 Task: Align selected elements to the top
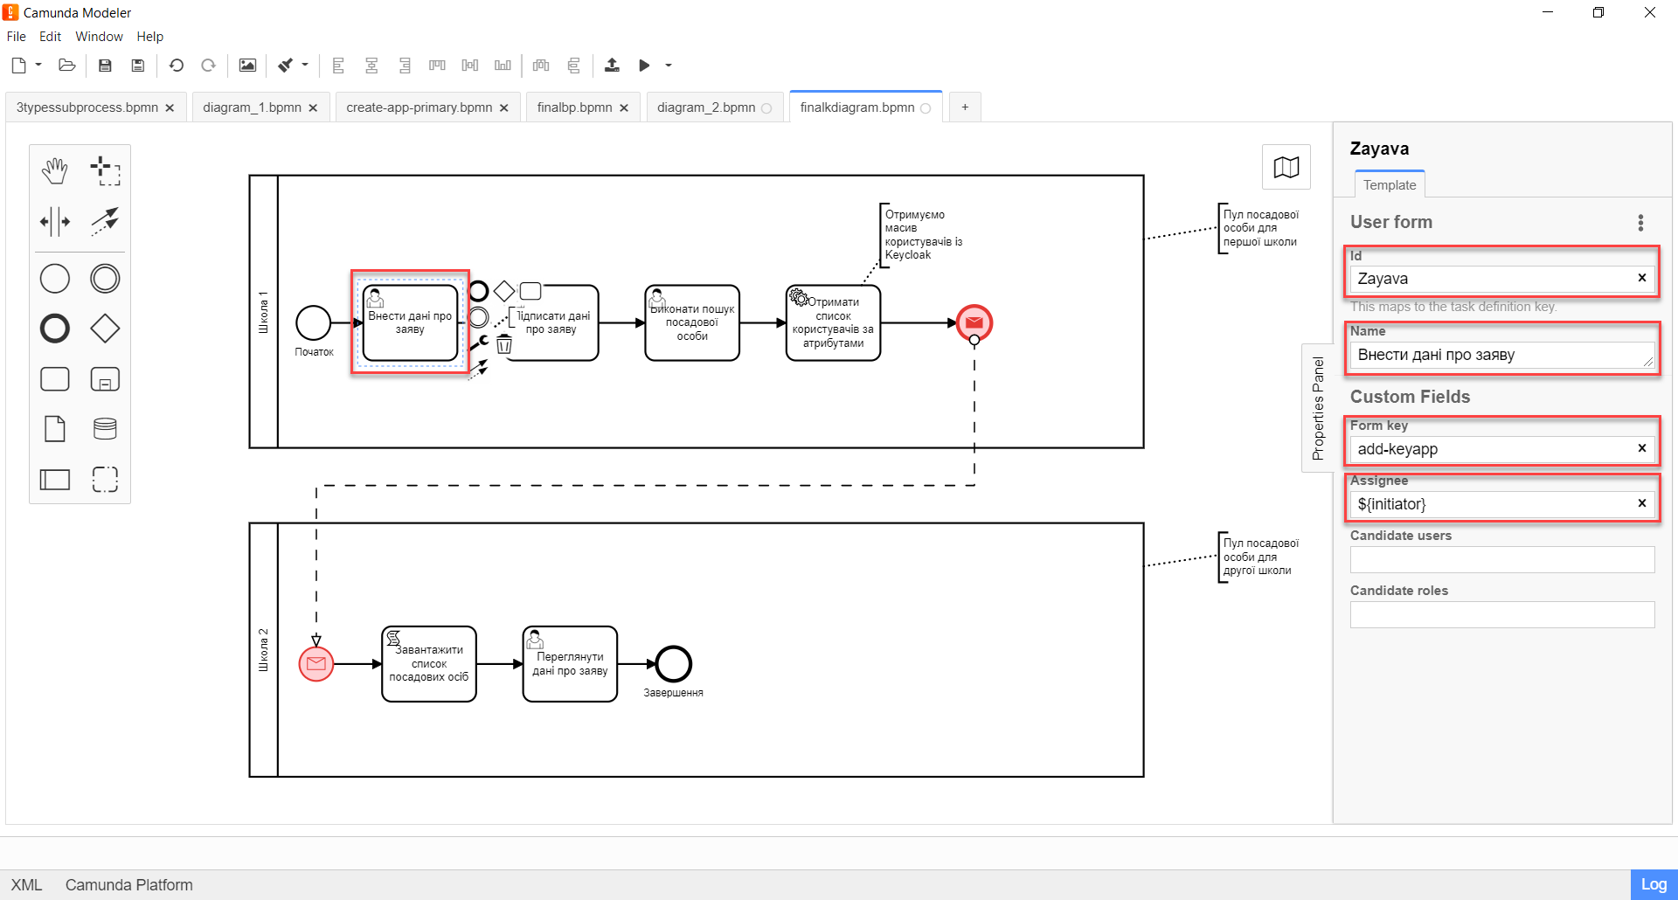(437, 66)
